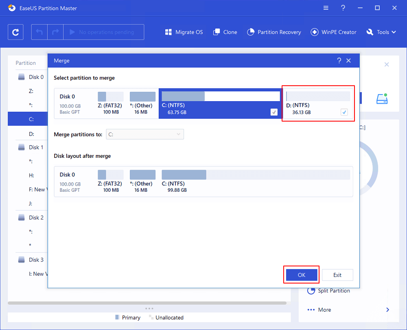Select the *: (Other) 16 MB partition block
Viewport: 407px width, 330px height.
[x=142, y=103]
